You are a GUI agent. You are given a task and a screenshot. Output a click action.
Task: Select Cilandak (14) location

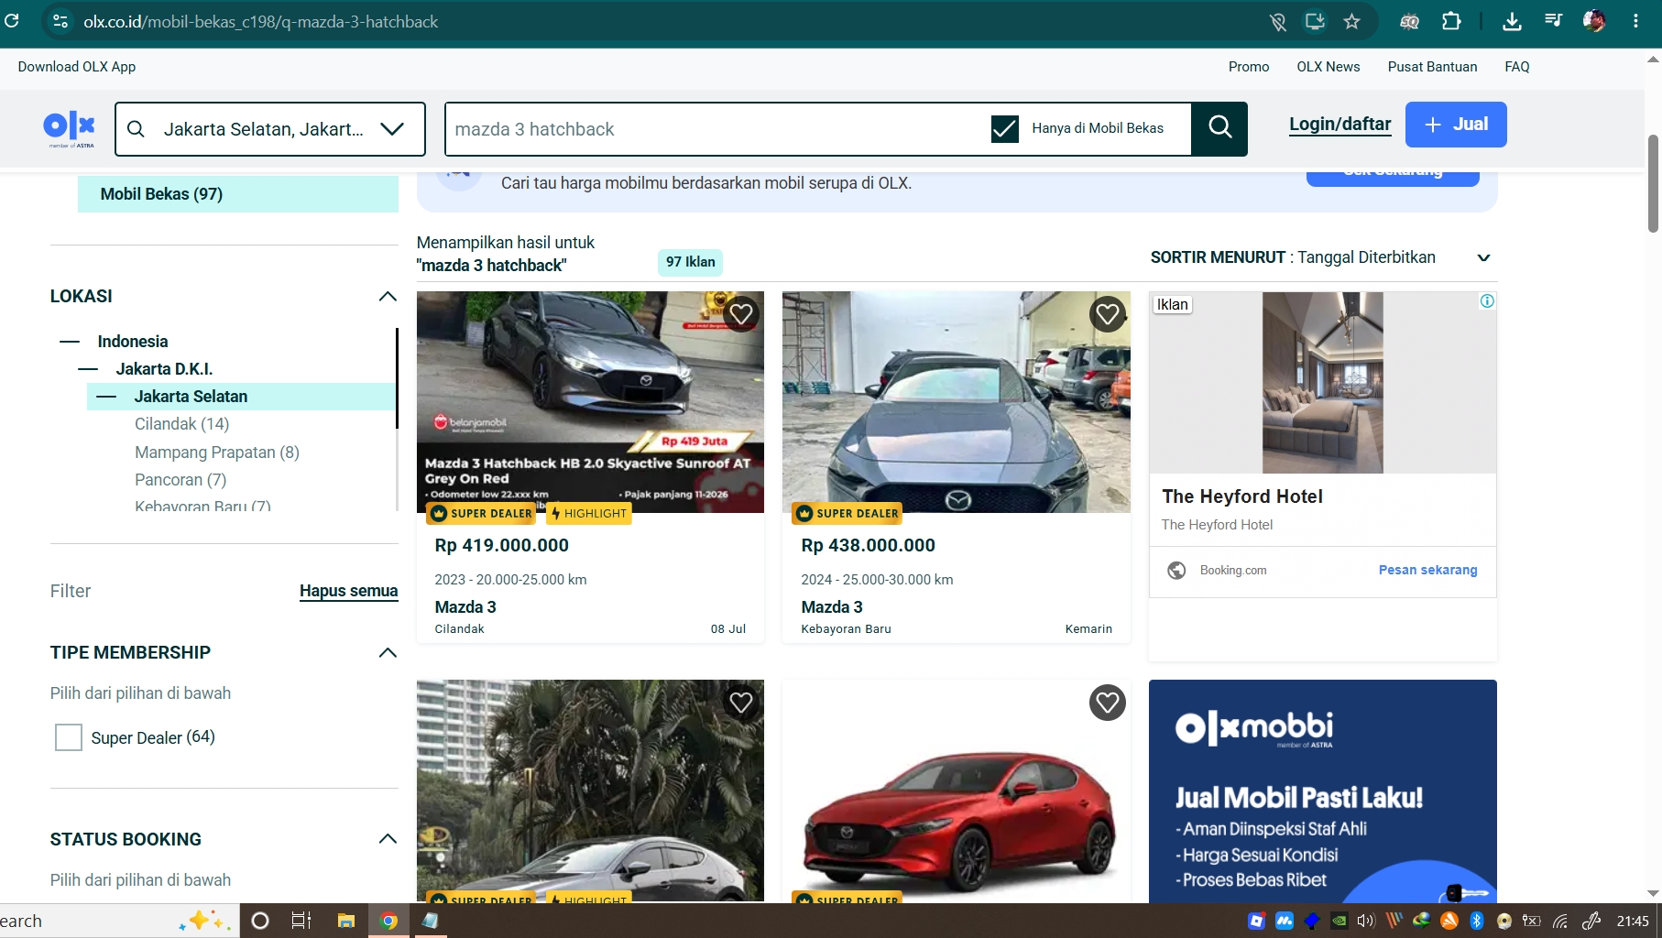181,424
